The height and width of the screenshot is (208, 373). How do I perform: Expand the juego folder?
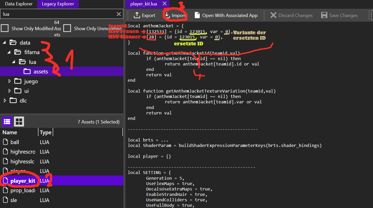pos(10,81)
